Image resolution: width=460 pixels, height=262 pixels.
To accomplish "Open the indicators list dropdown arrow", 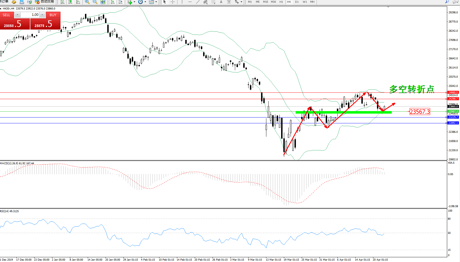I will tap(135, 2).
